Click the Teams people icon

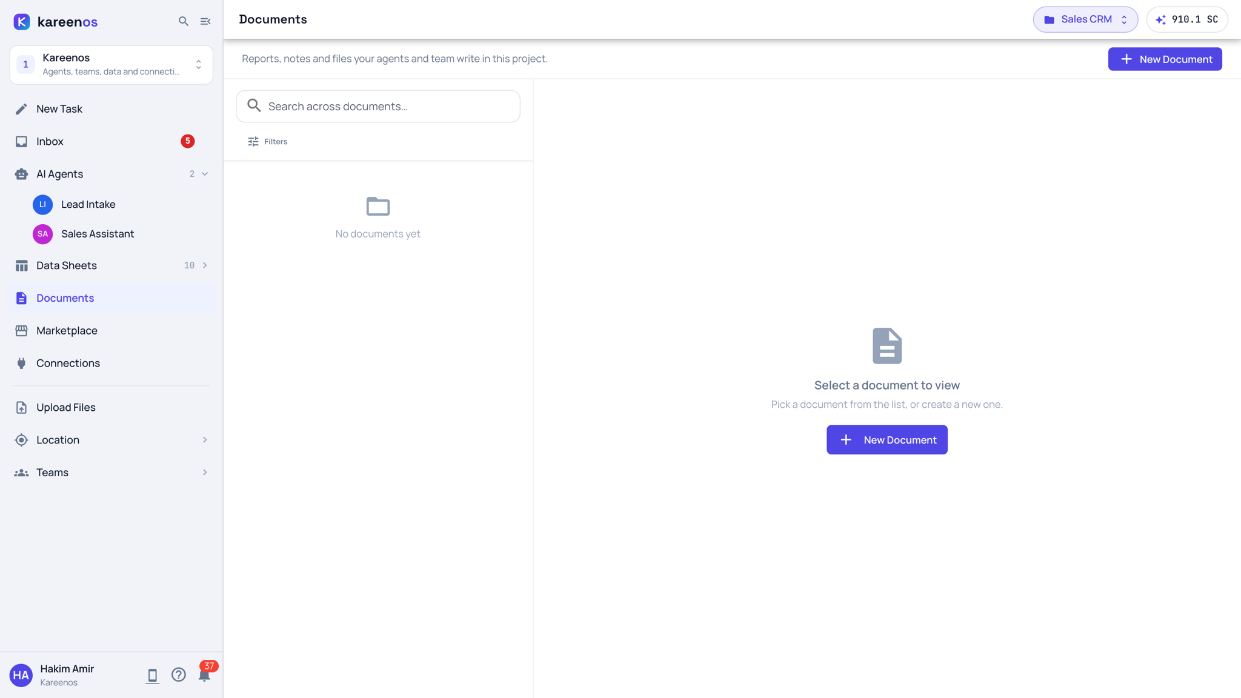[x=21, y=473]
